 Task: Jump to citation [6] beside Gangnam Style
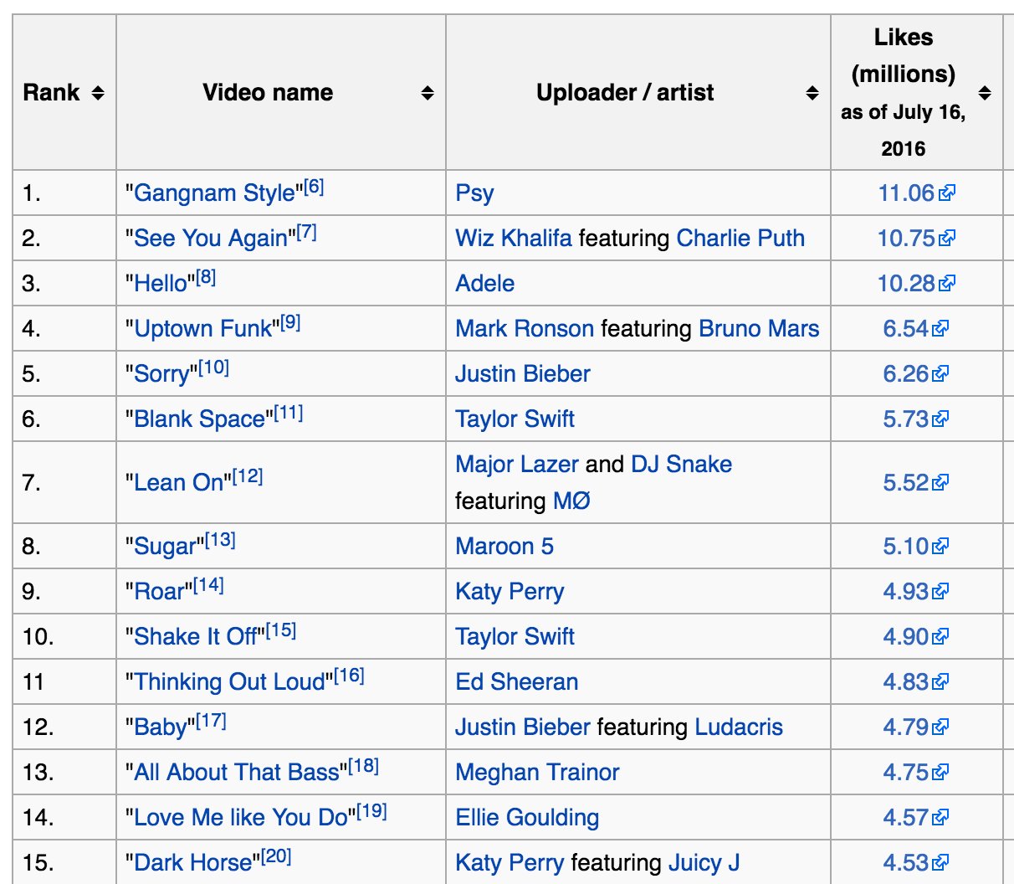point(314,187)
